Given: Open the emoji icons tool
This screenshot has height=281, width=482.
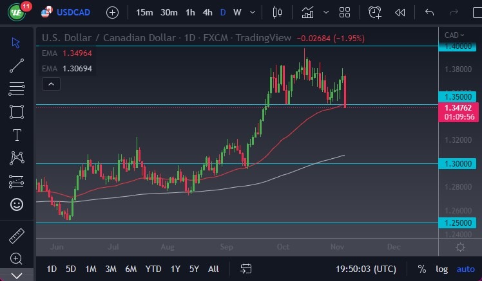Looking at the screenshot, I should tap(17, 204).
